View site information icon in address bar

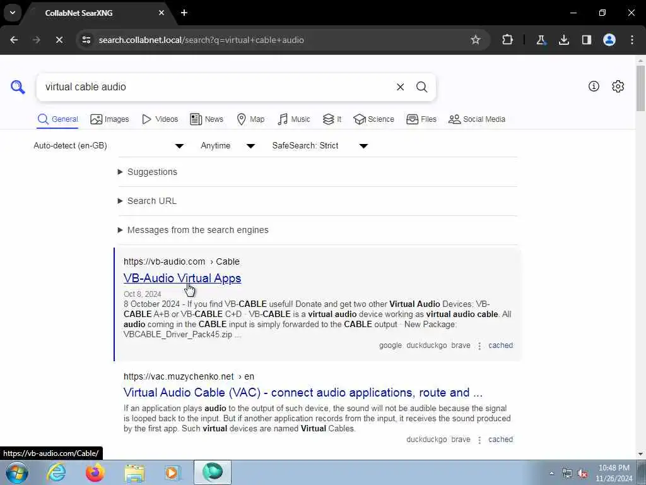(x=86, y=40)
